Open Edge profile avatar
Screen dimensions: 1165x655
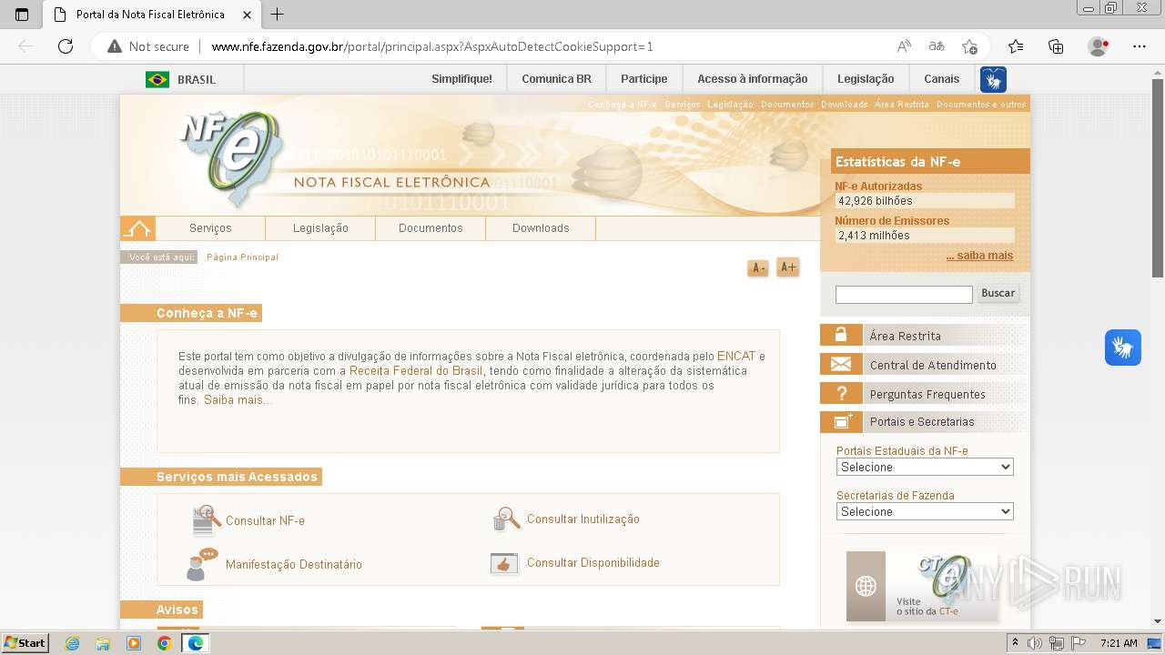point(1099,46)
